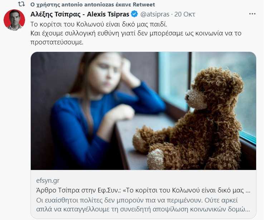
Task: Open antonio antoniozas retweet notice
Action: (93, 5)
